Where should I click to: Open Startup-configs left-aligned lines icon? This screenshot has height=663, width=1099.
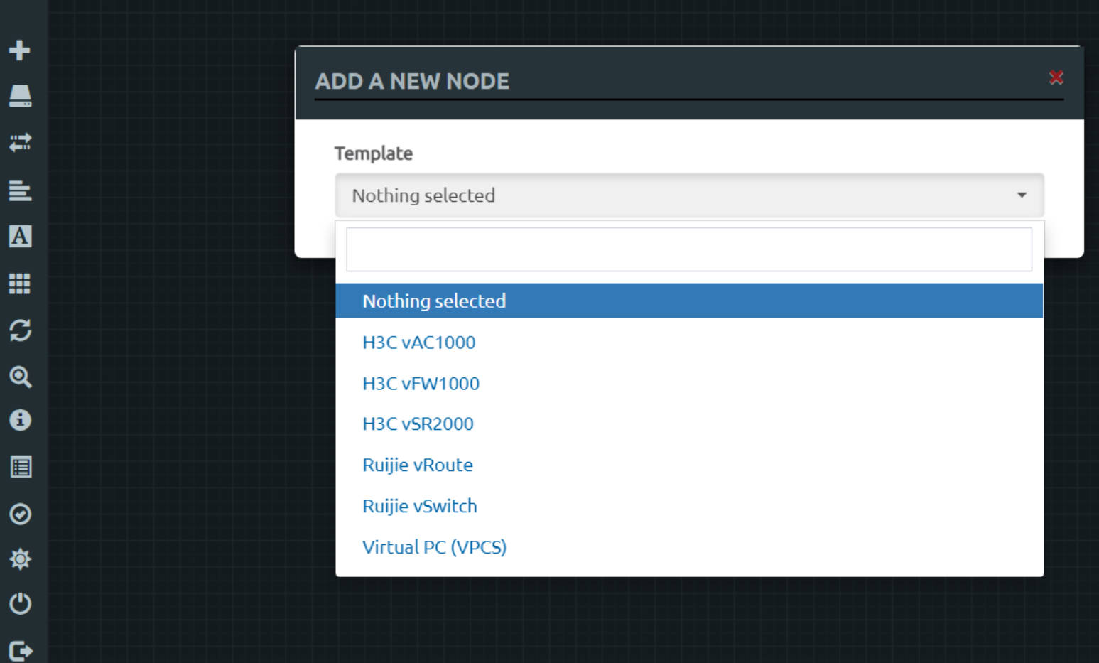pos(20,190)
